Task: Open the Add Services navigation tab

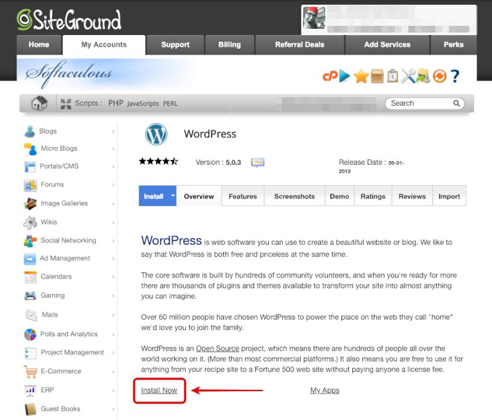Action: click(x=387, y=45)
